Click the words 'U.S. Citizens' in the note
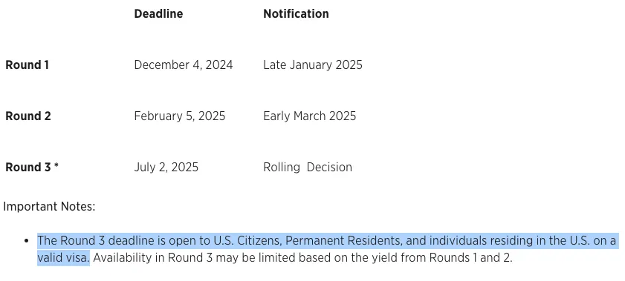625x281 pixels. pos(247,241)
